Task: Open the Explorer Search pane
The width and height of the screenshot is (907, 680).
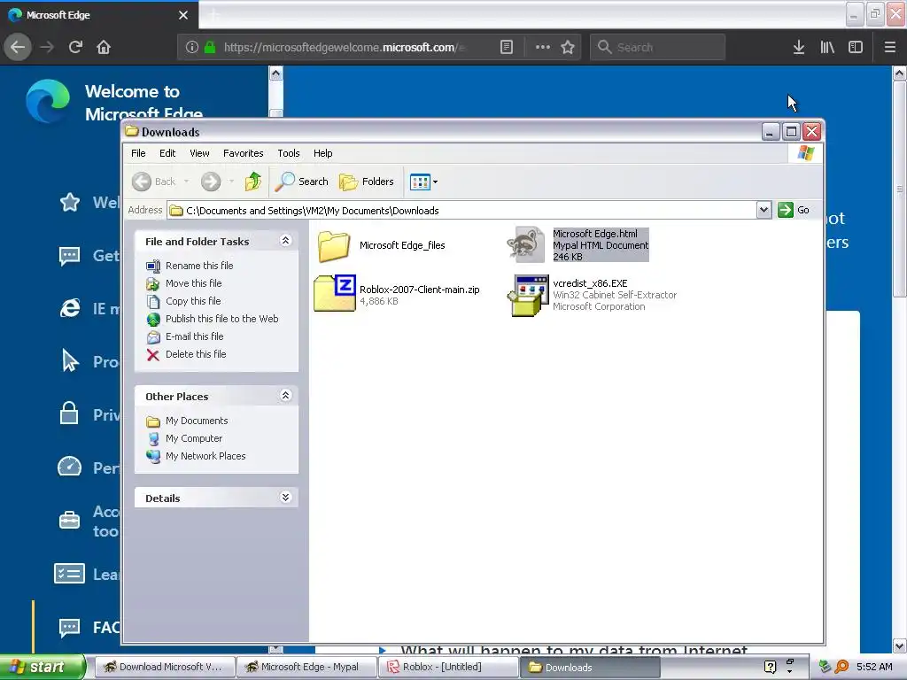Action: pos(301,182)
